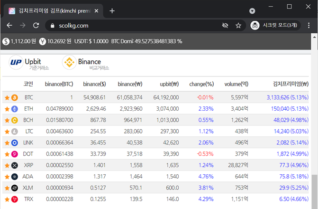Screen dimensions: 318x209
Task: Toggle the favorite star for XRP
Action: click(7, 165)
